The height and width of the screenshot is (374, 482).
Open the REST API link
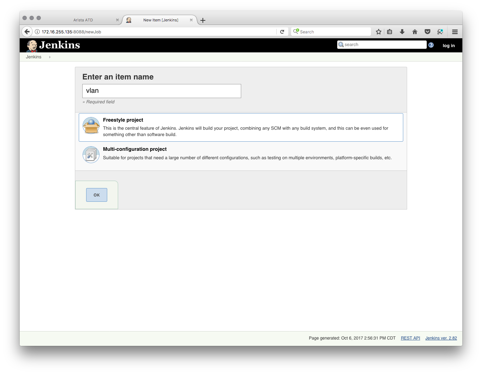410,338
